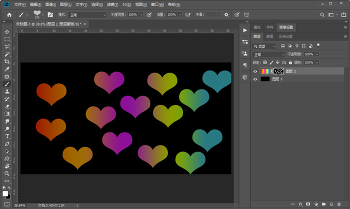Hide 图层 2 using its eye icon
This screenshot has height=209, width=350.
click(x=255, y=71)
